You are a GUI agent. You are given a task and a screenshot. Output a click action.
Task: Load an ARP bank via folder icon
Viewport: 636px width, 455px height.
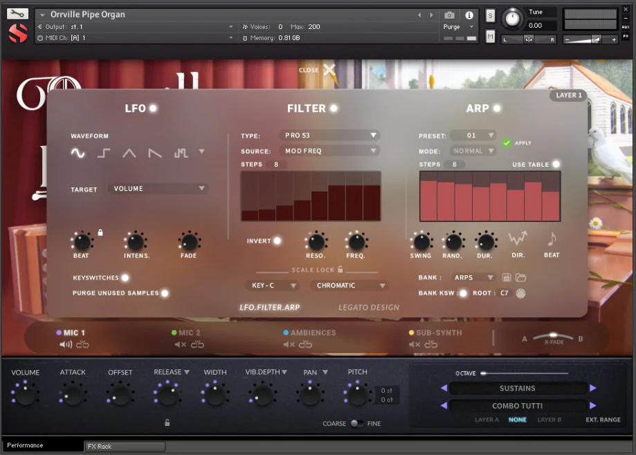pos(520,277)
